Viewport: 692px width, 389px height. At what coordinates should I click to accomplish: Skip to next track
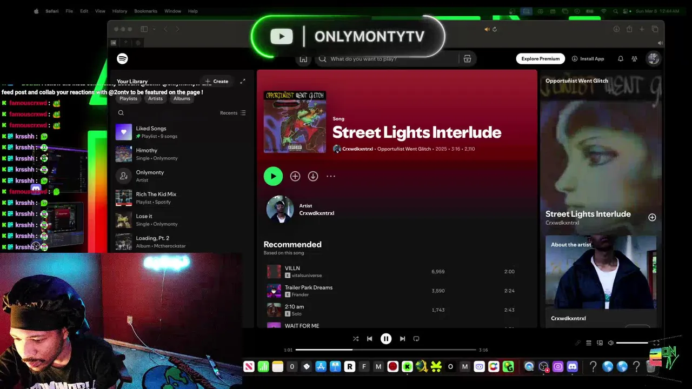pos(402,339)
